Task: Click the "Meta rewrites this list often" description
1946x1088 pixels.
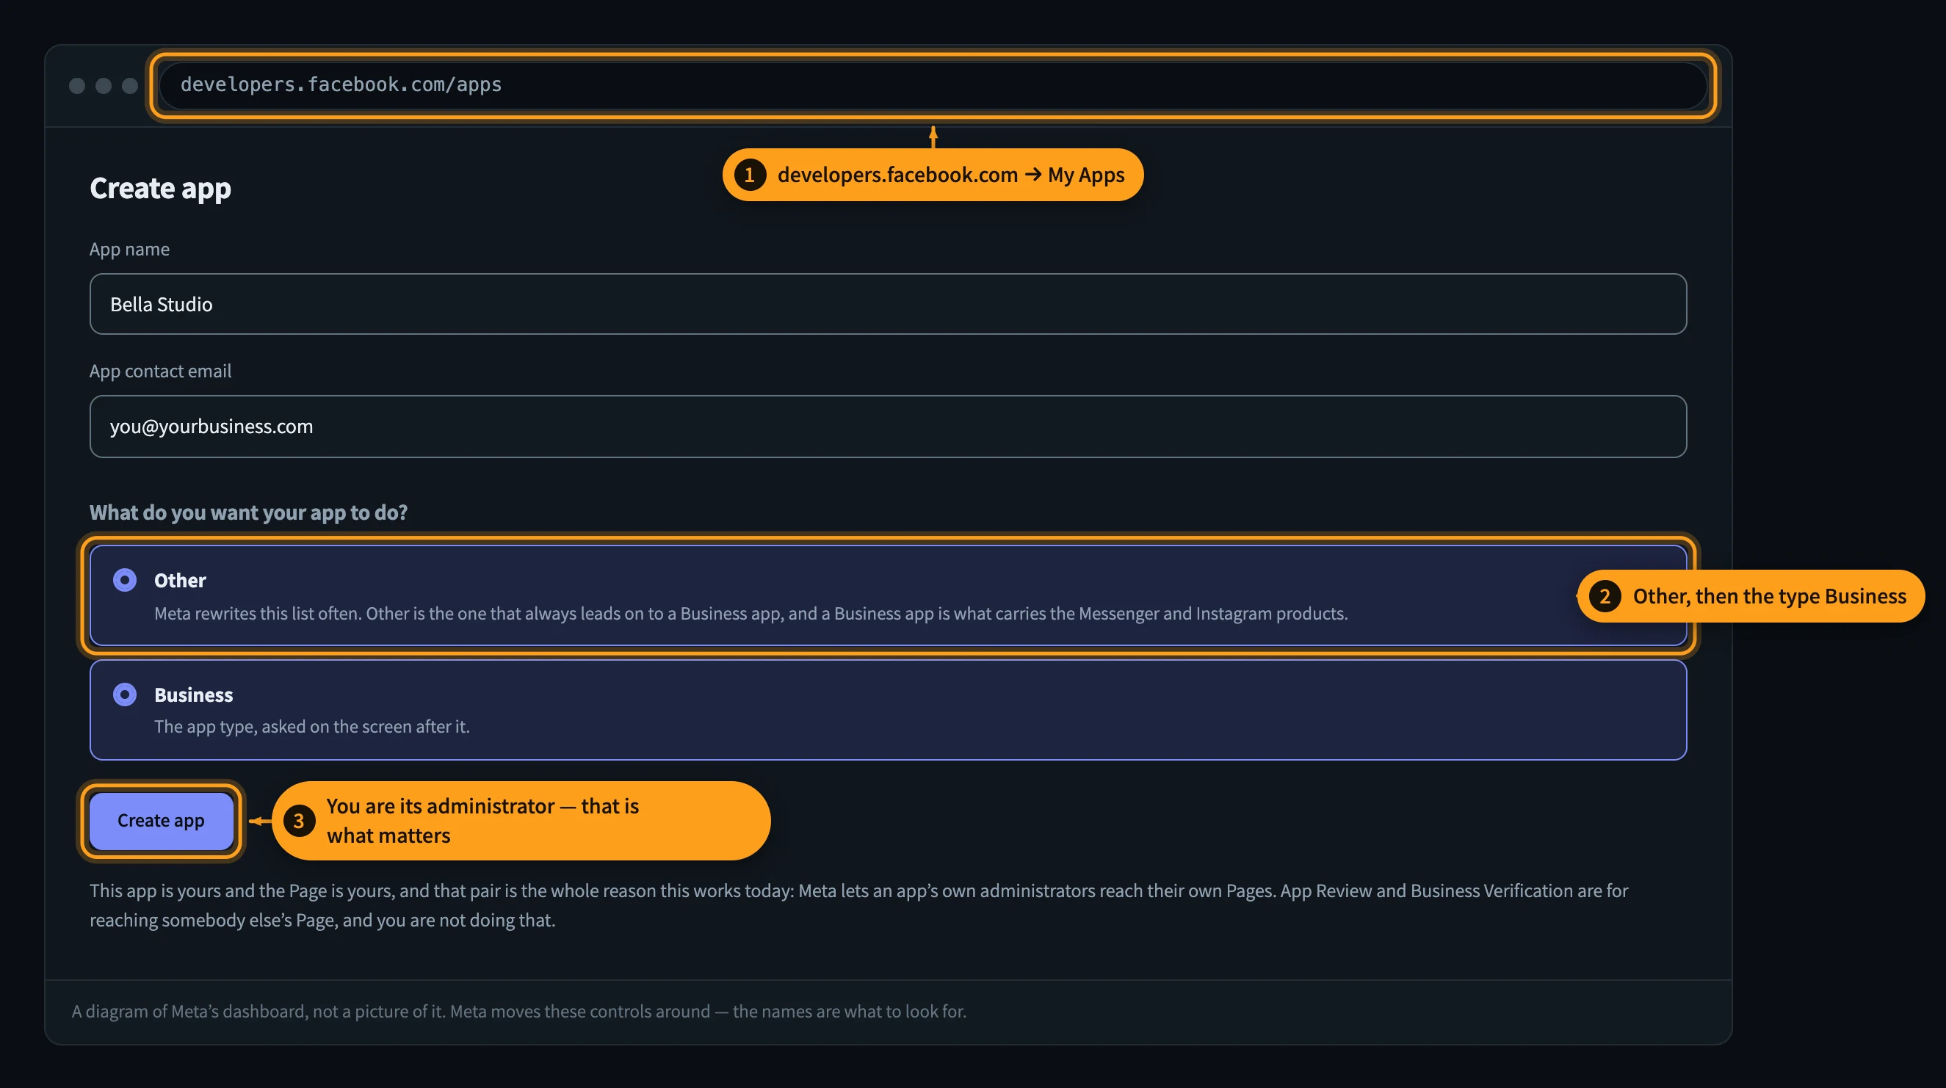Action: [751, 614]
